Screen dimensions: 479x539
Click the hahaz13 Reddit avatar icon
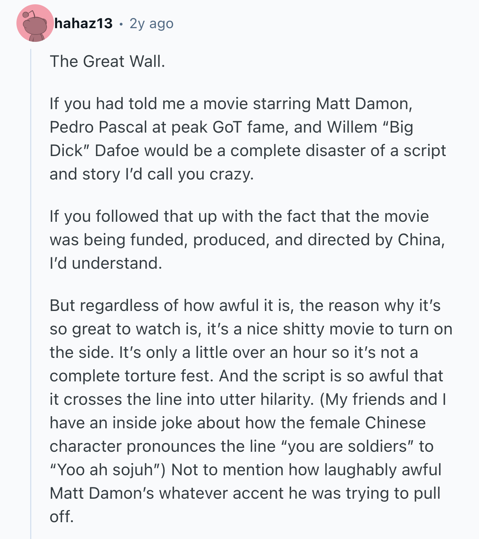pos(35,24)
